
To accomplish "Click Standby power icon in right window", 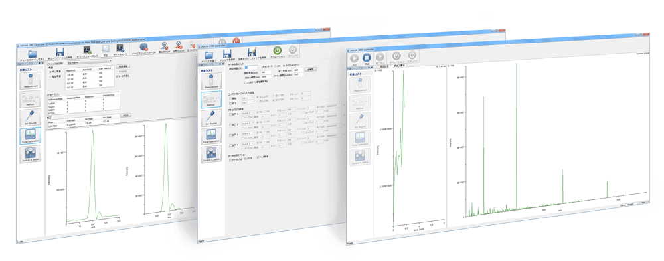I will [412, 55].
